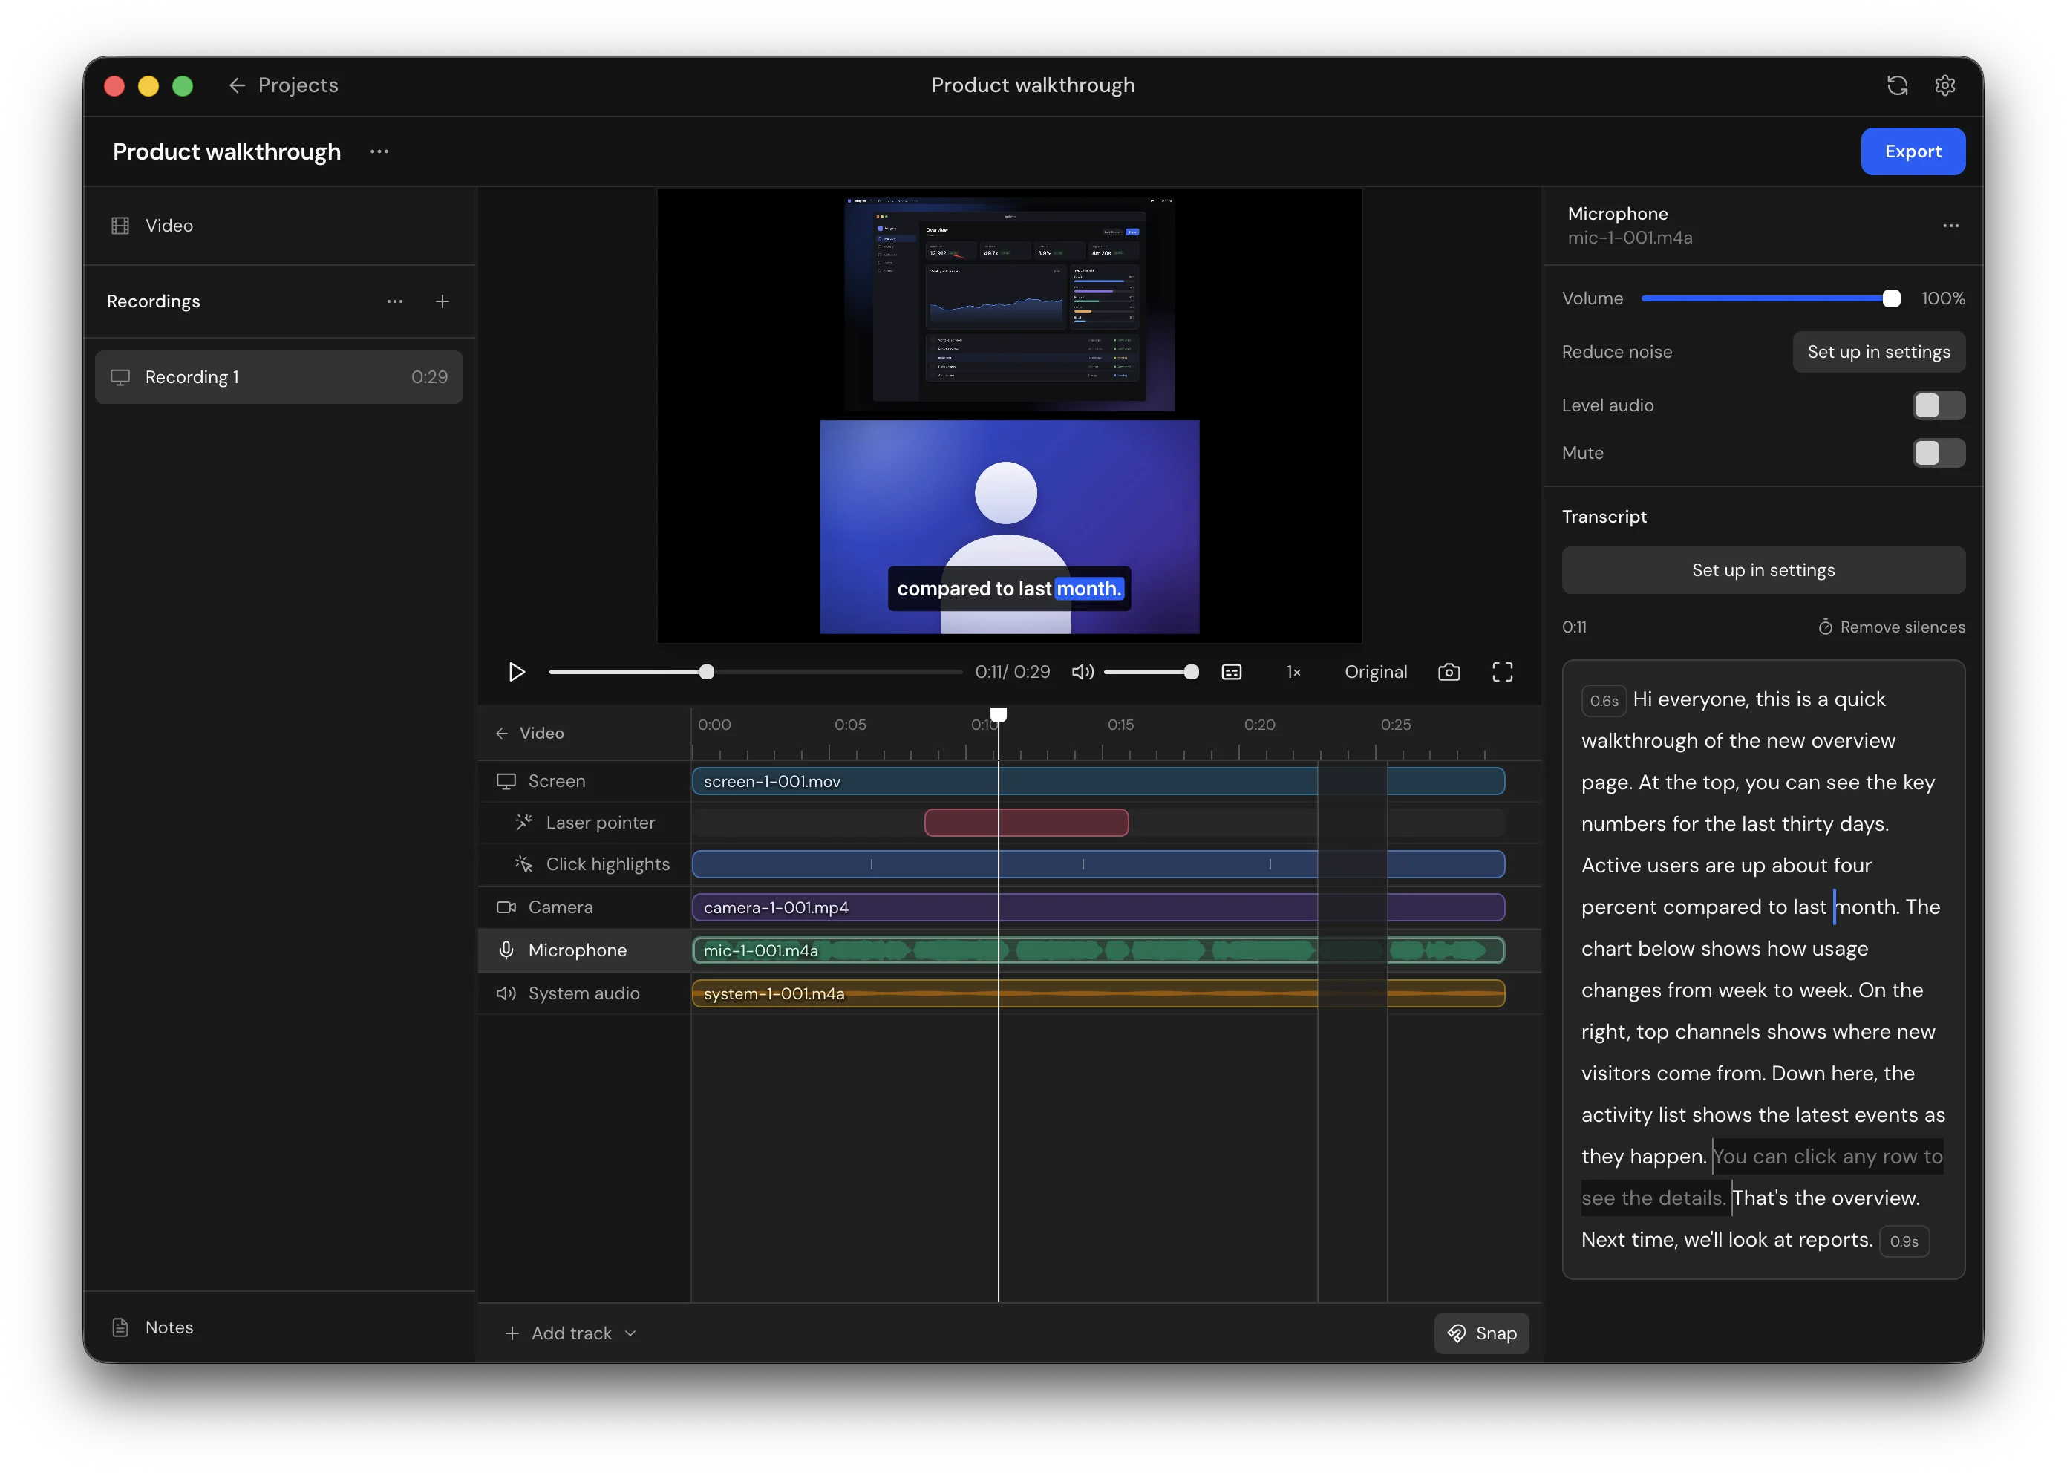The height and width of the screenshot is (1473, 2067).
Task: Click the playback progress slider
Action: click(754, 672)
